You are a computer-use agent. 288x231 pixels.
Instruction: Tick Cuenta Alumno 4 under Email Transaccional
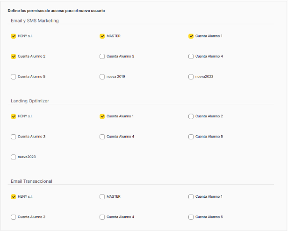coord(102,217)
